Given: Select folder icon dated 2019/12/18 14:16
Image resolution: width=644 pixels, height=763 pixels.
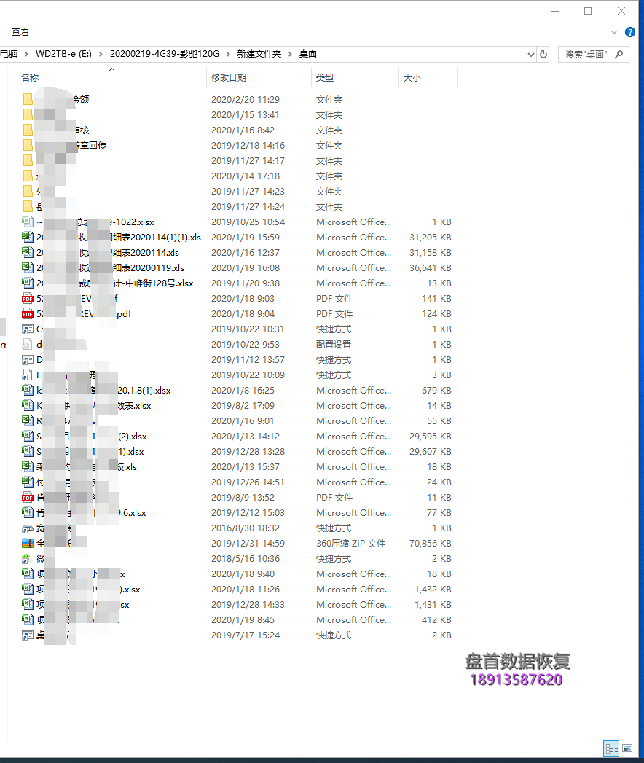Looking at the screenshot, I should [28, 146].
